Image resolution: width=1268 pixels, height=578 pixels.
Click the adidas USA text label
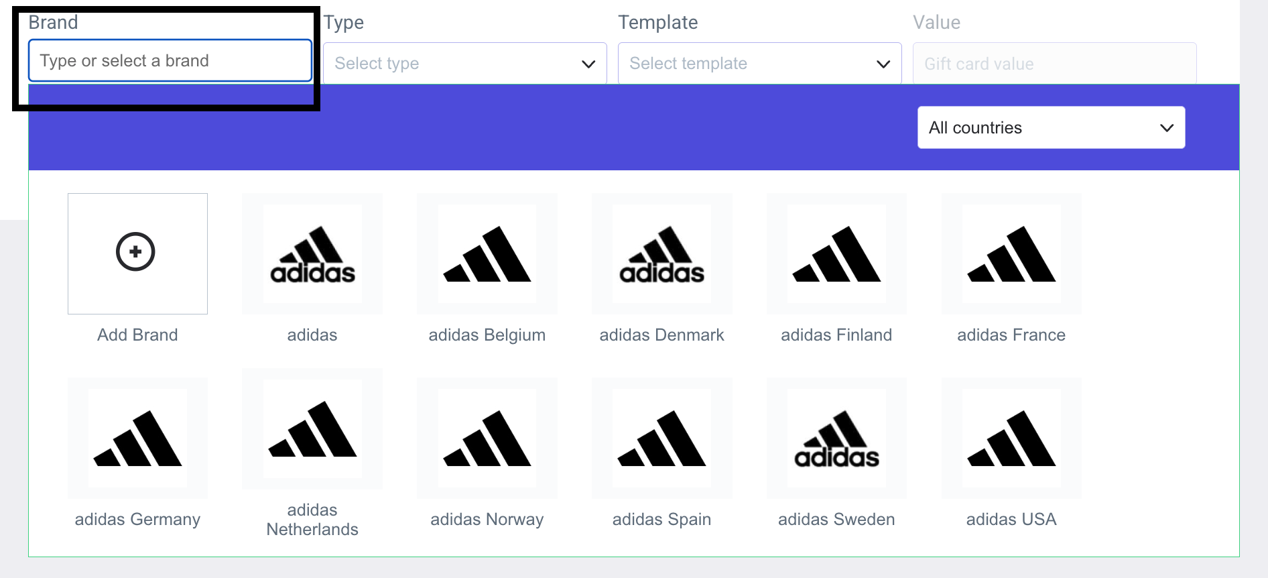click(1011, 520)
